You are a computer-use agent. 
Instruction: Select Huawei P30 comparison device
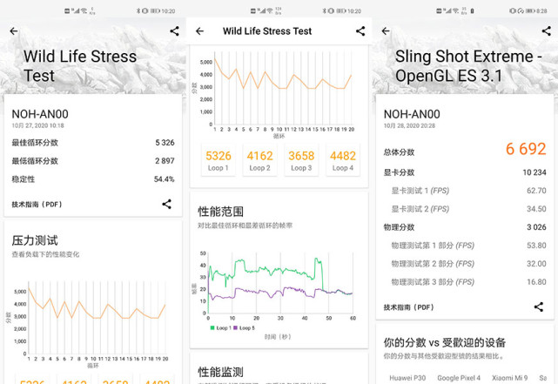tap(407, 378)
